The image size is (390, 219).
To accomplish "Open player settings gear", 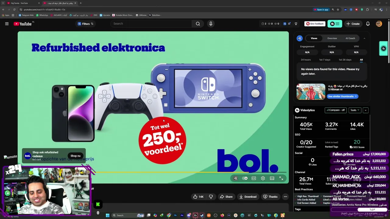I will (263, 178).
